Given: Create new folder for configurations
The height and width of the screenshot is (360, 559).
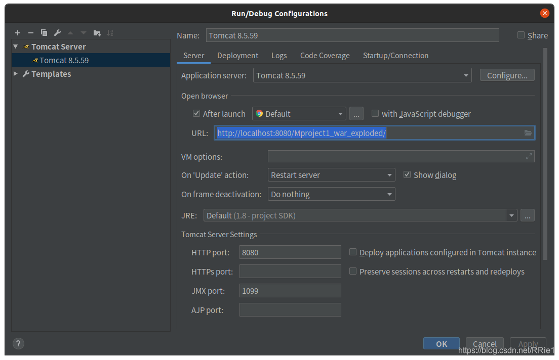Looking at the screenshot, I should point(97,33).
